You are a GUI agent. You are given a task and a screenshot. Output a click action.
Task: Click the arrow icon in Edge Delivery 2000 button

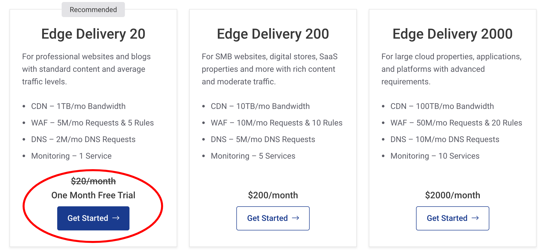coord(475,218)
